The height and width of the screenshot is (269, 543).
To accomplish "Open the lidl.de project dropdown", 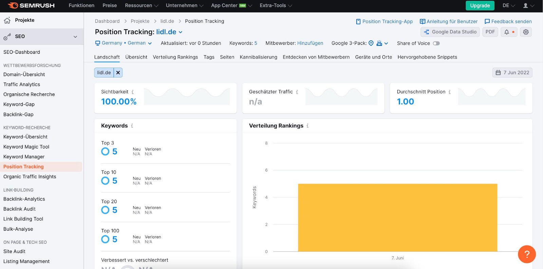I will [169, 32].
